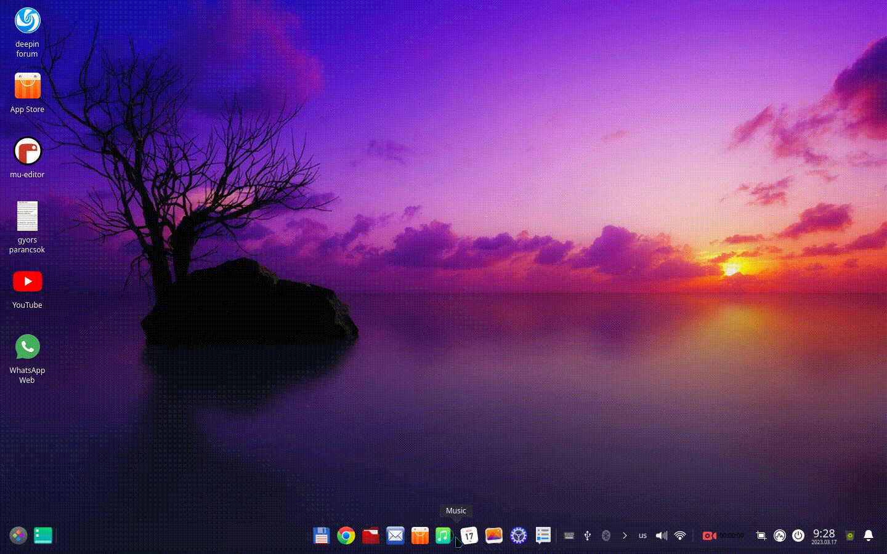Open the Launcher from the dock
The height and width of the screenshot is (554, 887).
click(18, 536)
